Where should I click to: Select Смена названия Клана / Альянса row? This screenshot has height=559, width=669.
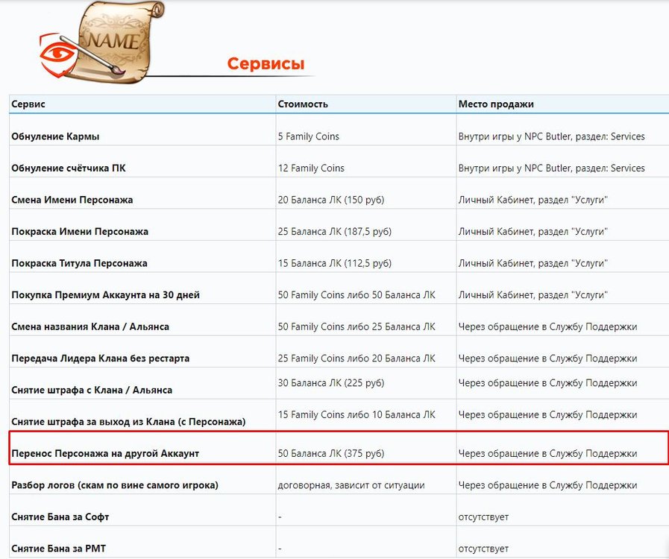click(90, 326)
